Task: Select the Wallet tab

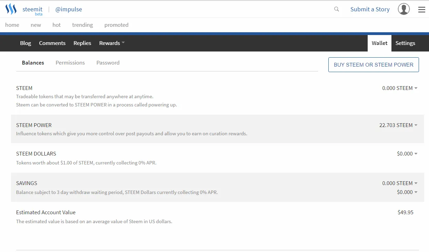Action: tap(379, 43)
